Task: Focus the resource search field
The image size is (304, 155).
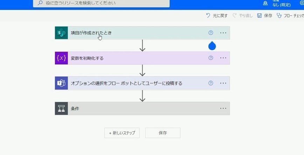Action: [101, 3]
